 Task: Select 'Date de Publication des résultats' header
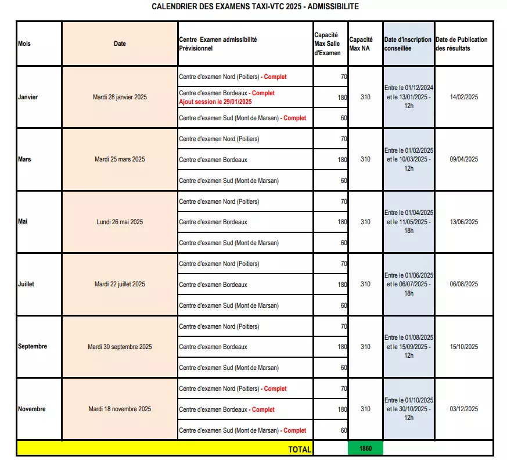click(x=462, y=44)
